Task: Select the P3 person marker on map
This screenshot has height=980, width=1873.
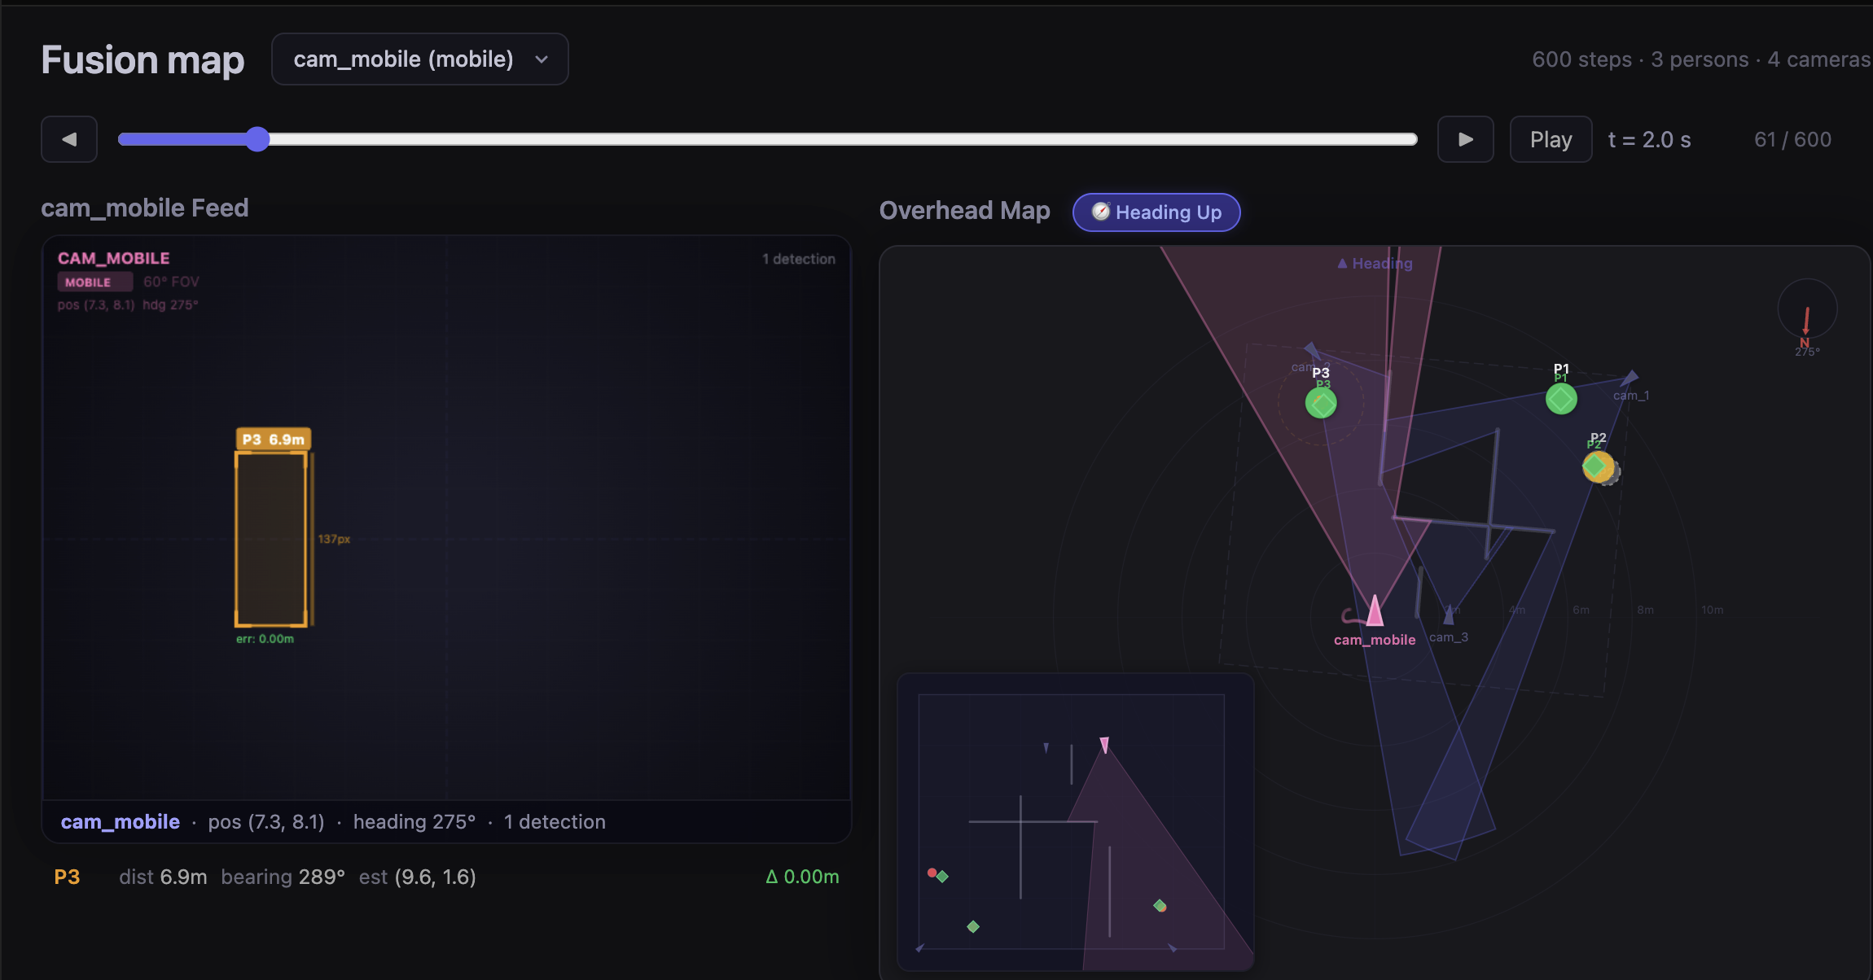Action: [x=1321, y=403]
